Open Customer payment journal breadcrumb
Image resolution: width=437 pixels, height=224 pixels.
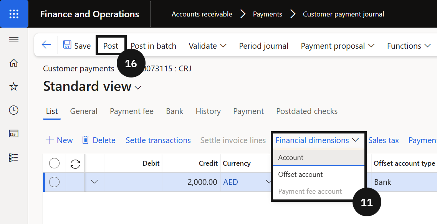[x=343, y=14]
